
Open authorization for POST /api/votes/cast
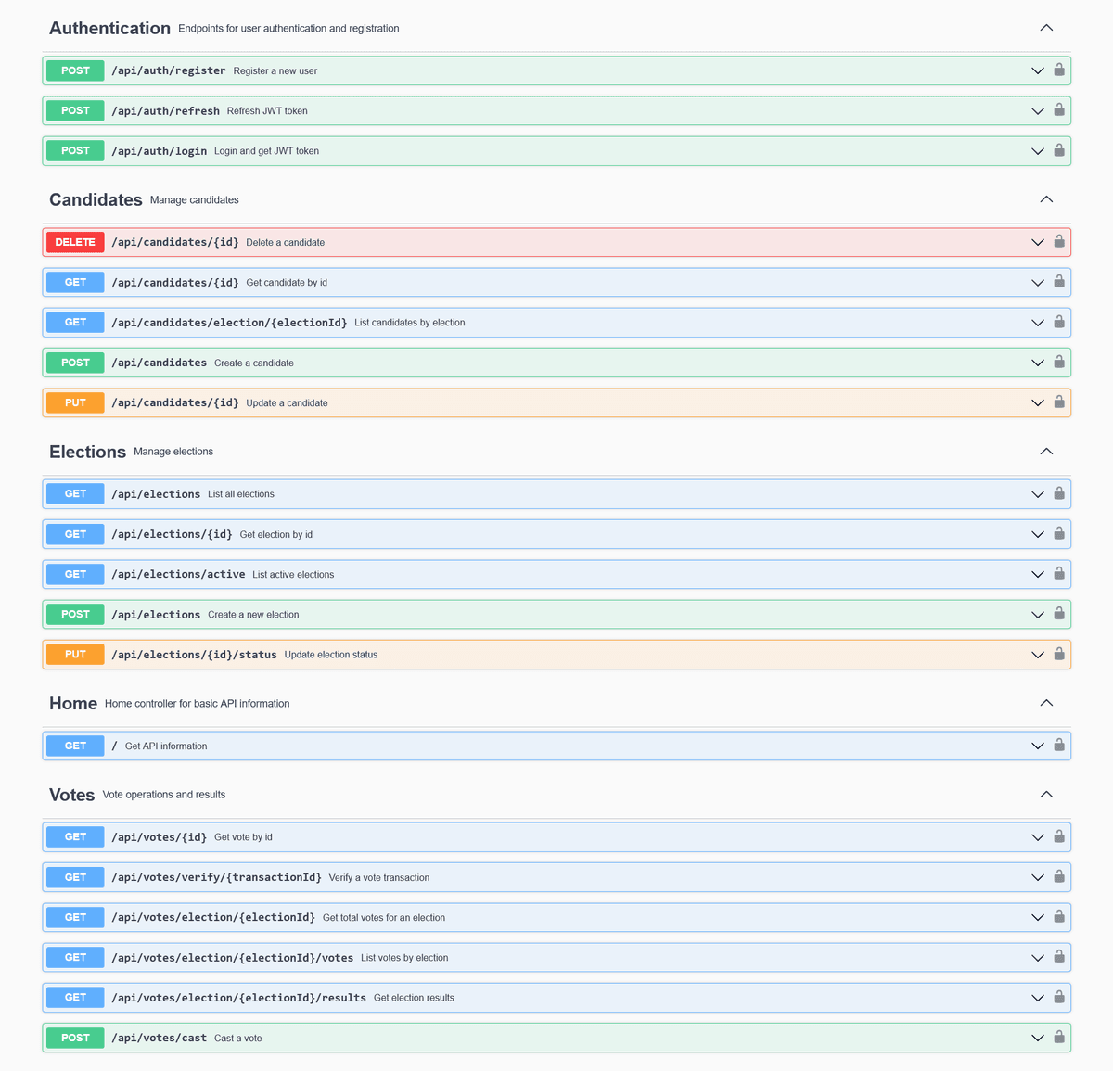point(1058,1038)
